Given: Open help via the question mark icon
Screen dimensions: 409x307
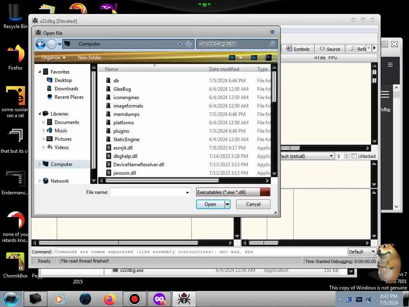Looking at the screenshot, I should [268, 58].
